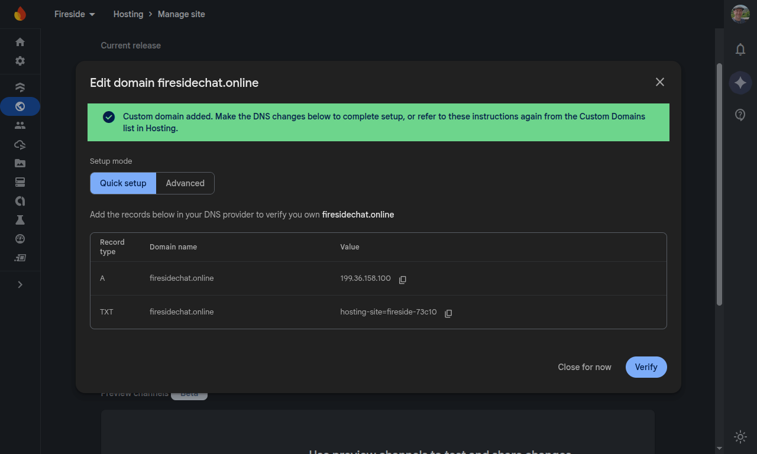
Task: Open Performance via the gauge icon
Action: (x=20, y=239)
